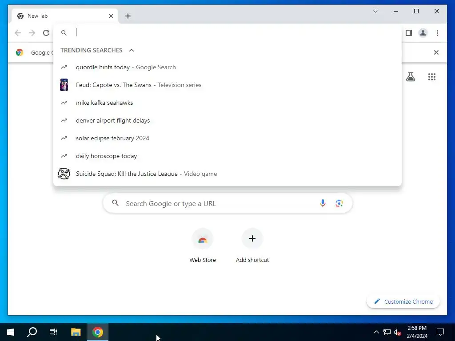Image resolution: width=455 pixels, height=341 pixels.
Task: Click the Chrome taskbar icon
Action: [x=98, y=332]
